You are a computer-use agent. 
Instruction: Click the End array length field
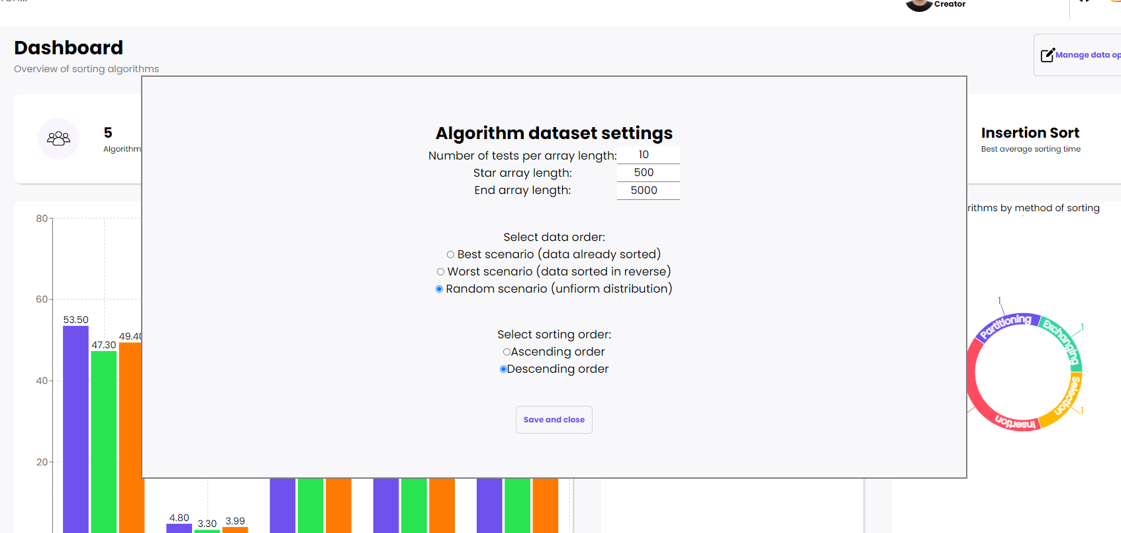pos(648,191)
